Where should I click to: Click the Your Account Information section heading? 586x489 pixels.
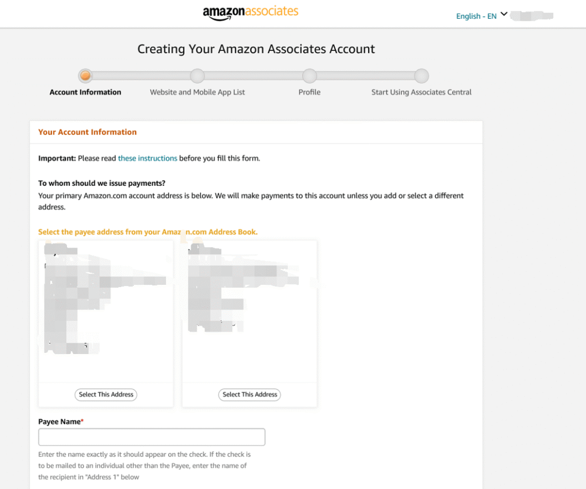88,132
